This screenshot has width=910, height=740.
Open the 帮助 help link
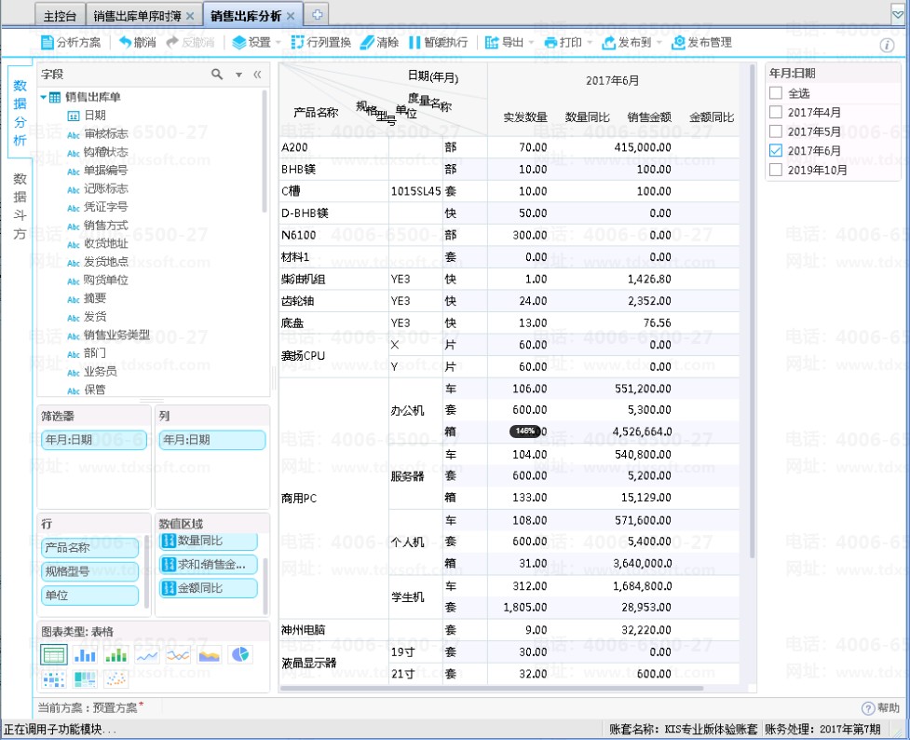(881, 708)
